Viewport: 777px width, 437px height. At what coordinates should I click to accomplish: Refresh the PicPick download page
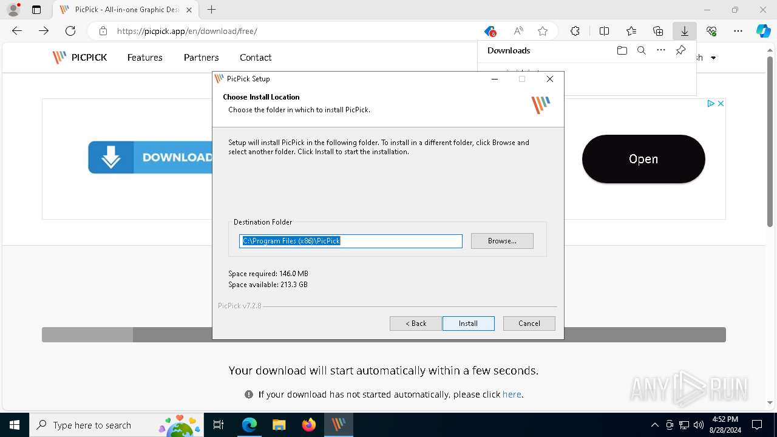click(x=70, y=31)
